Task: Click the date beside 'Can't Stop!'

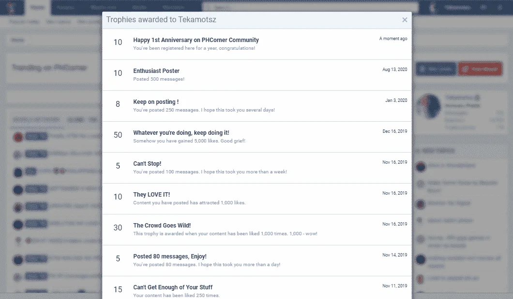Action: 395,162
